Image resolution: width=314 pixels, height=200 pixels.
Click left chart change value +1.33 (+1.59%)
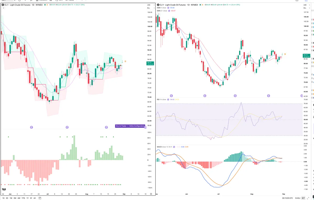(78, 5)
